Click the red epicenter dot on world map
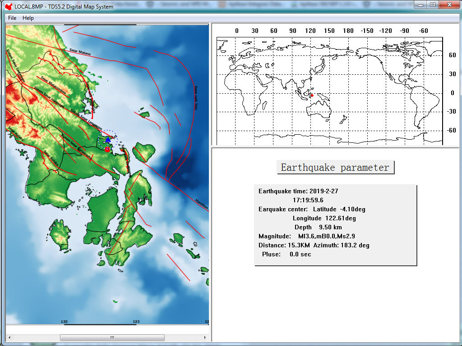This screenshot has height=346, width=462. click(312, 95)
